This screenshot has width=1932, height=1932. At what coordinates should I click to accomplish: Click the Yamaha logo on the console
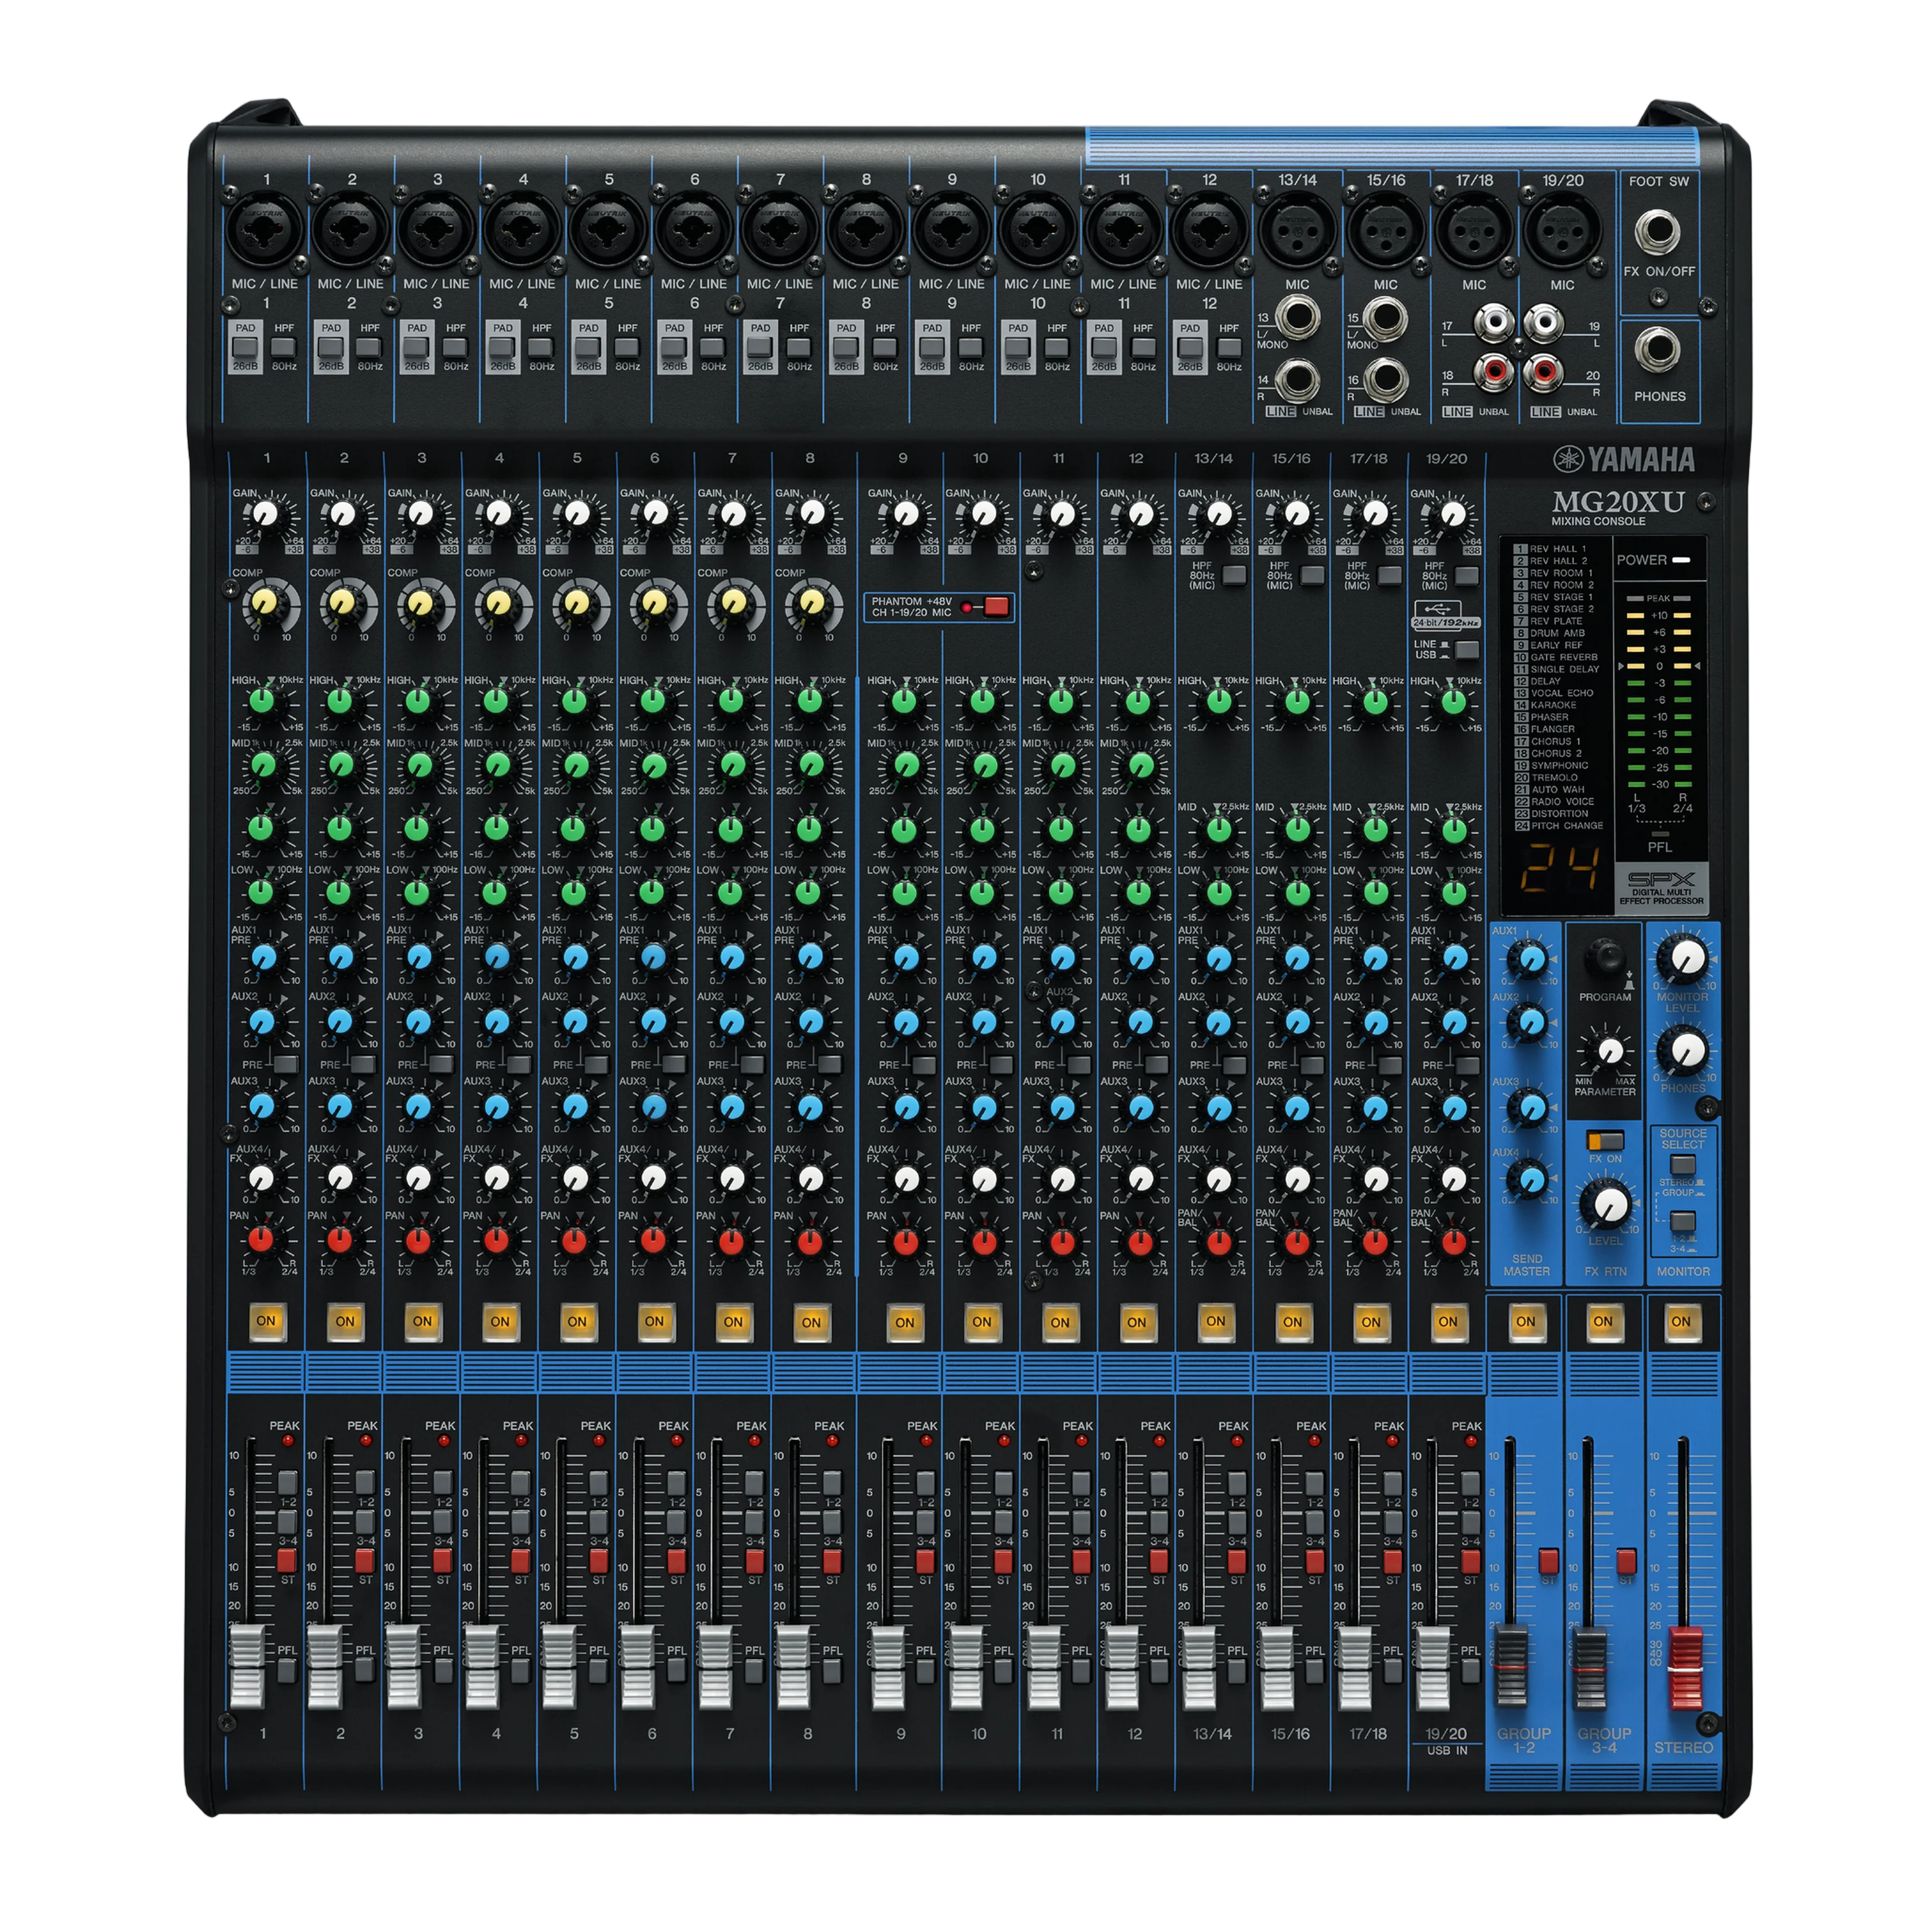coord(1623,459)
